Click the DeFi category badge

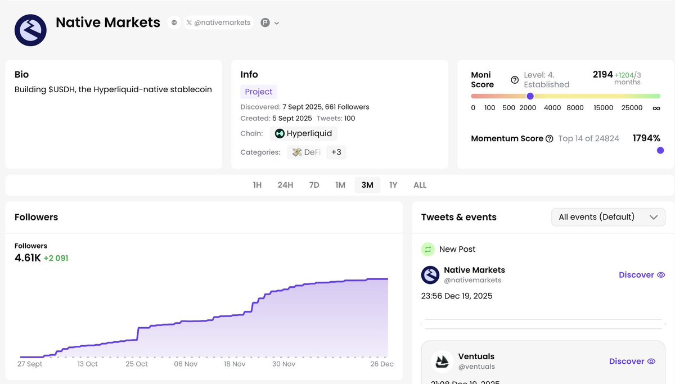[304, 152]
